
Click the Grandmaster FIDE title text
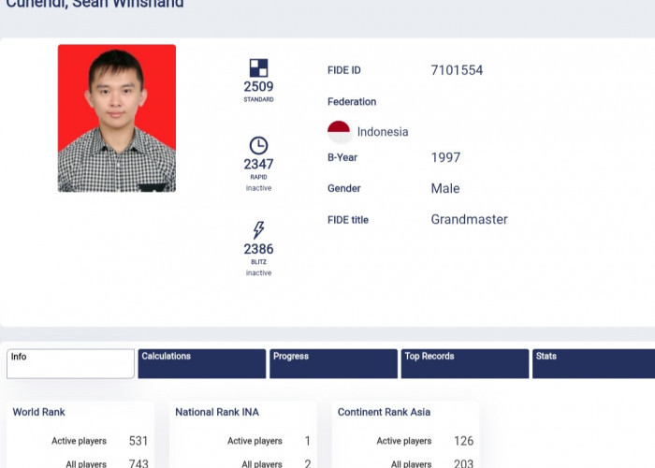pos(469,220)
